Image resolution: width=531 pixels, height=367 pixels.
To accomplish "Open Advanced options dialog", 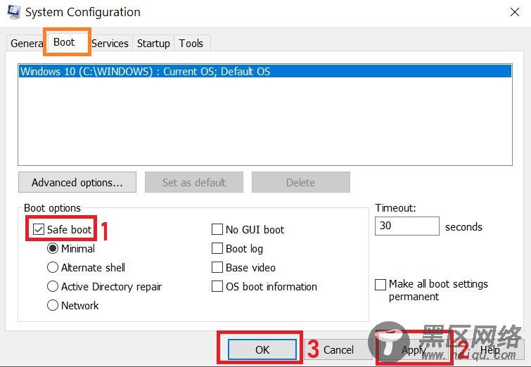I will 77,183.
